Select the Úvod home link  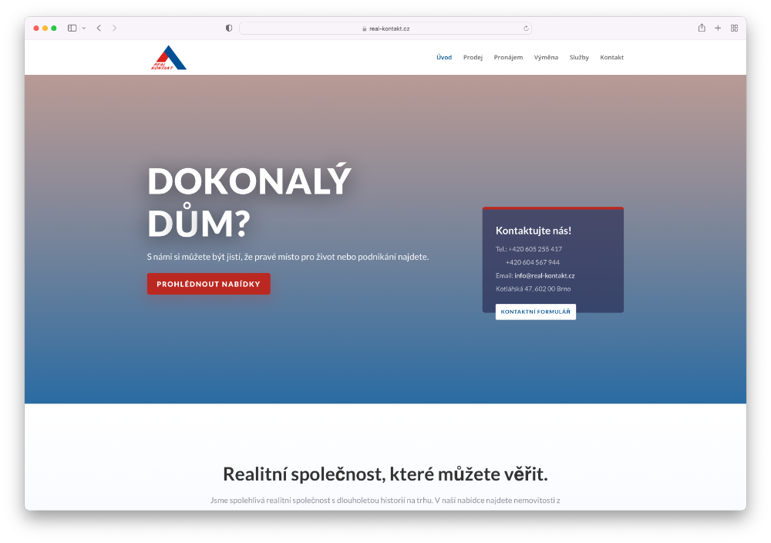[443, 56]
